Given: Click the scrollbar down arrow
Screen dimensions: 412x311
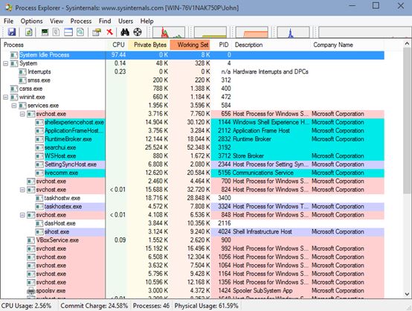Looking at the screenshot, I should [x=407, y=294].
